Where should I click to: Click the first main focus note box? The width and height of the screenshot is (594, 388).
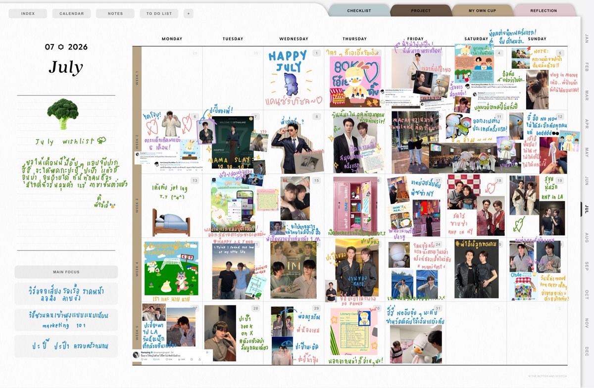66,293
